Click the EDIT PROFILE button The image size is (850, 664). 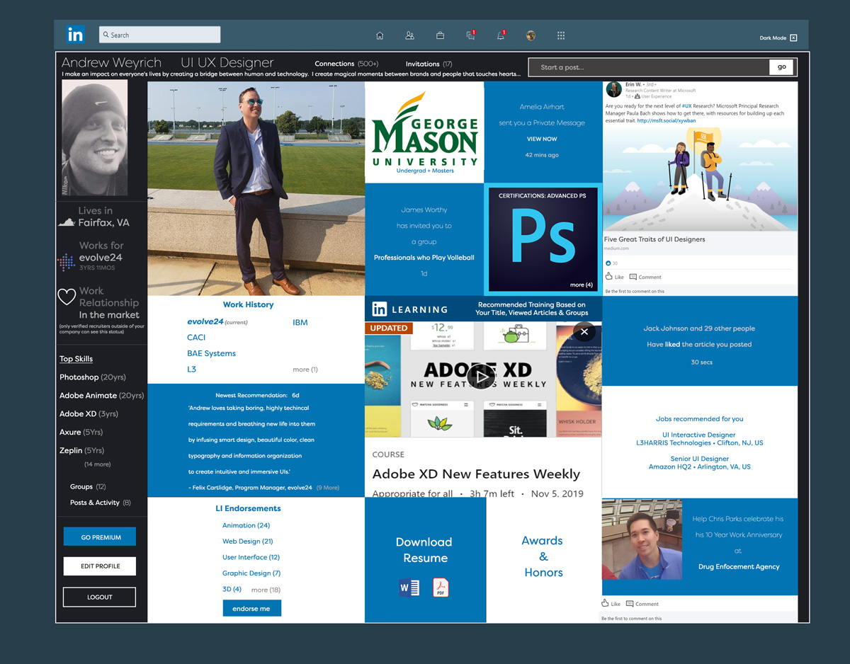pyautogui.click(x=101, y=566)
